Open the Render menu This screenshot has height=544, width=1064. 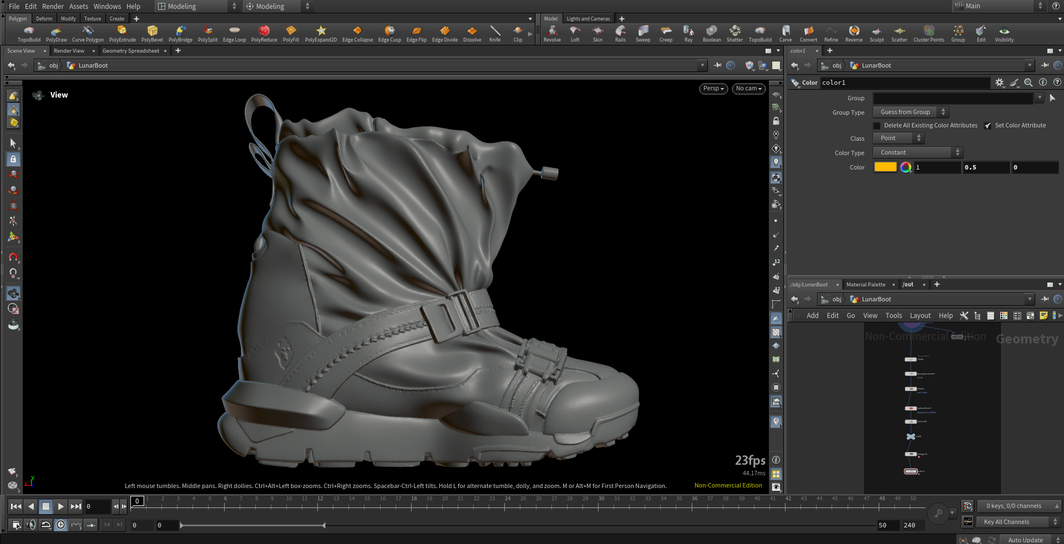click(53, 6)
